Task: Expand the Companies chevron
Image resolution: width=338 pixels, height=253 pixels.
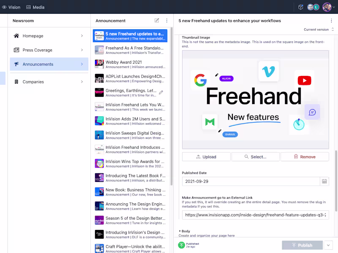Action: pos(82,82)
